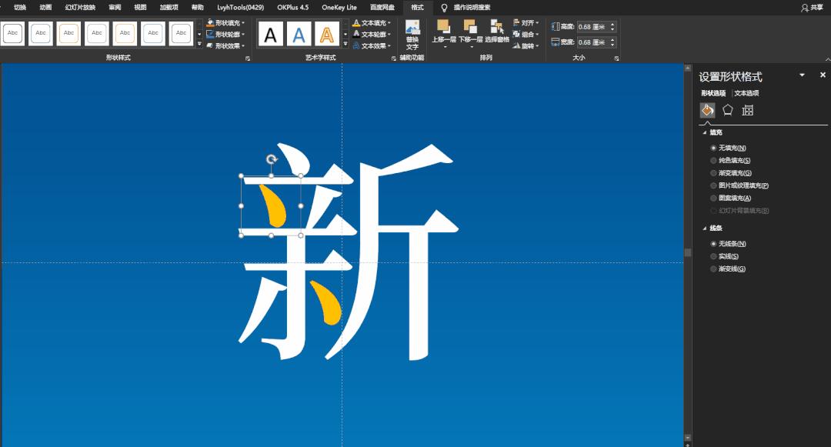This screenshot has width=831, height=447.
Task: Switch to 效果 pentagon icon in Format Shape pane
Action: point(727,110)
